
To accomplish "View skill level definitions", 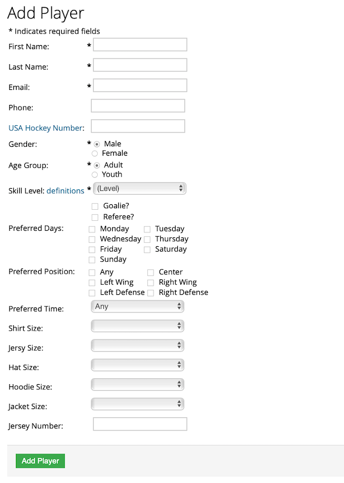I will coord(65,190).
